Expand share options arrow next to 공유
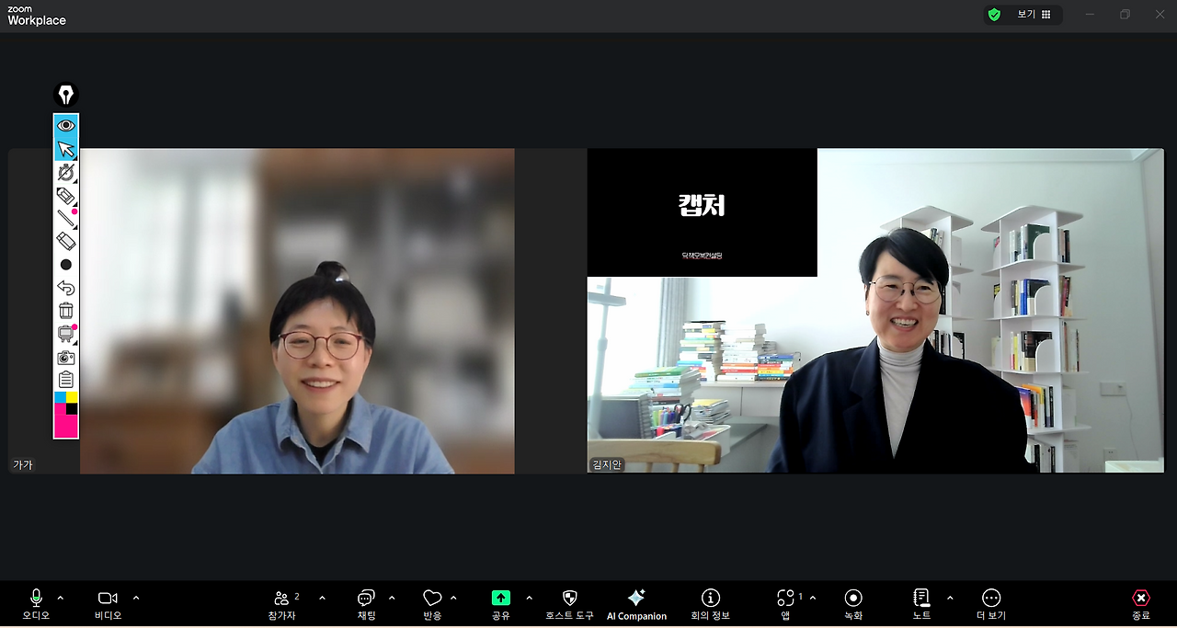1177x628 pixels. 529,598
